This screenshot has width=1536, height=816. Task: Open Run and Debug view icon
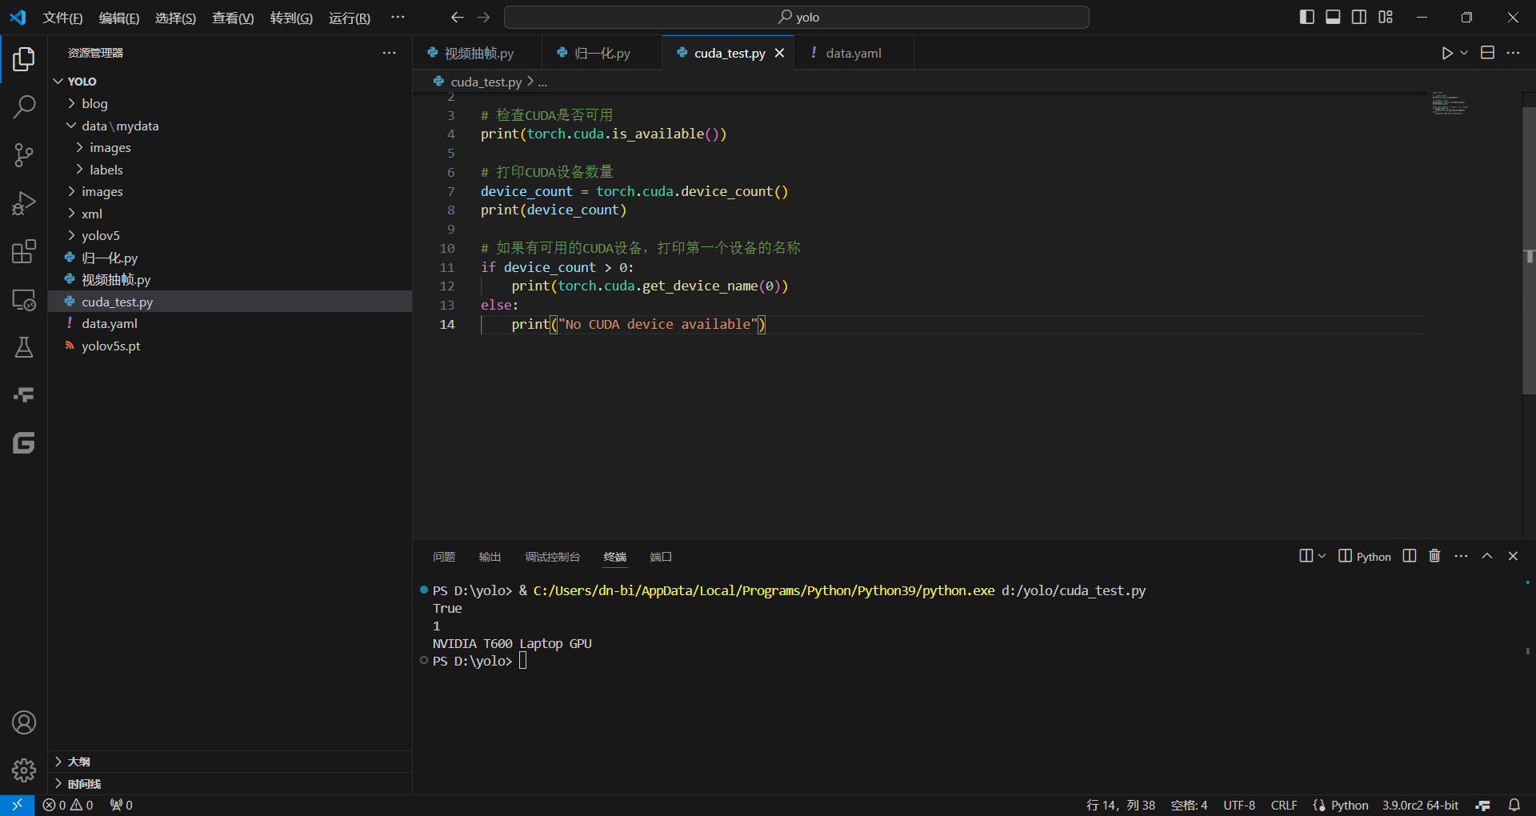point(24,204)
